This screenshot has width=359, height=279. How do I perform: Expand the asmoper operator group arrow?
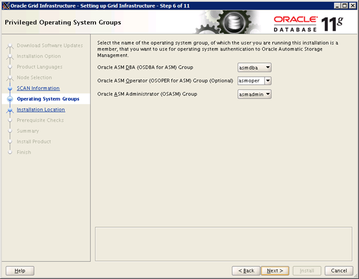(x=268, y=81)
